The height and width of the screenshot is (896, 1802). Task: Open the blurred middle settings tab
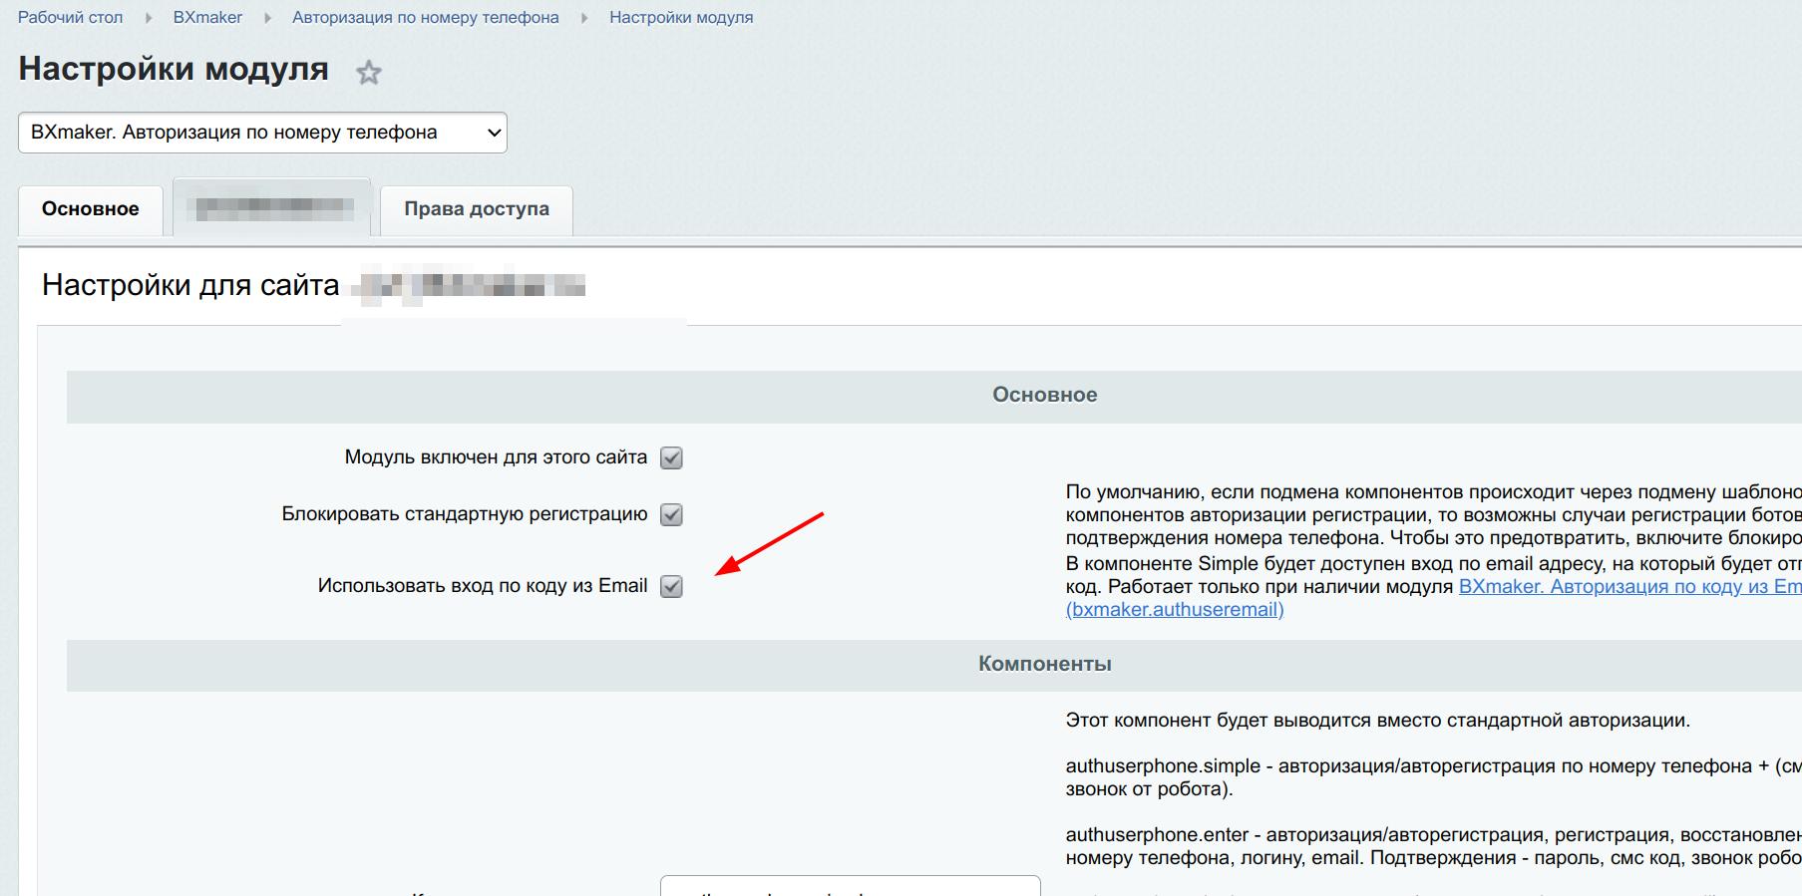272,208
